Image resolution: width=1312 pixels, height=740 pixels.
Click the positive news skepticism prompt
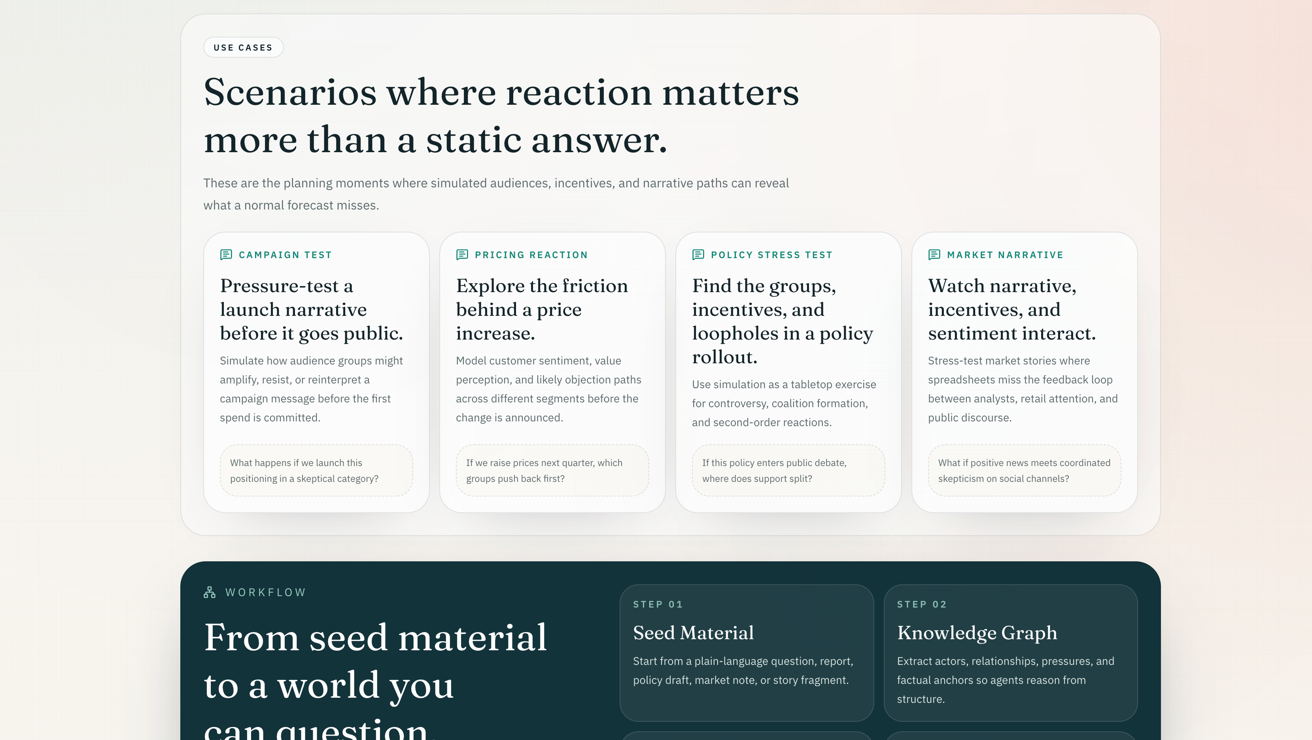1024,470
